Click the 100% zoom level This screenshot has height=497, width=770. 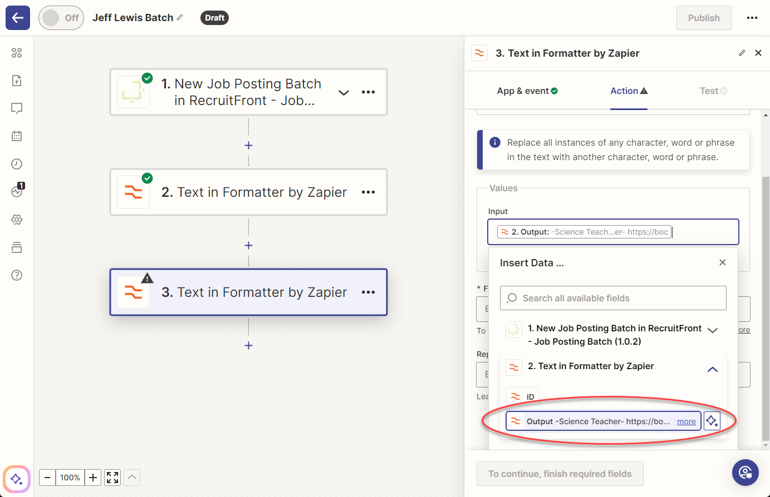70,478
